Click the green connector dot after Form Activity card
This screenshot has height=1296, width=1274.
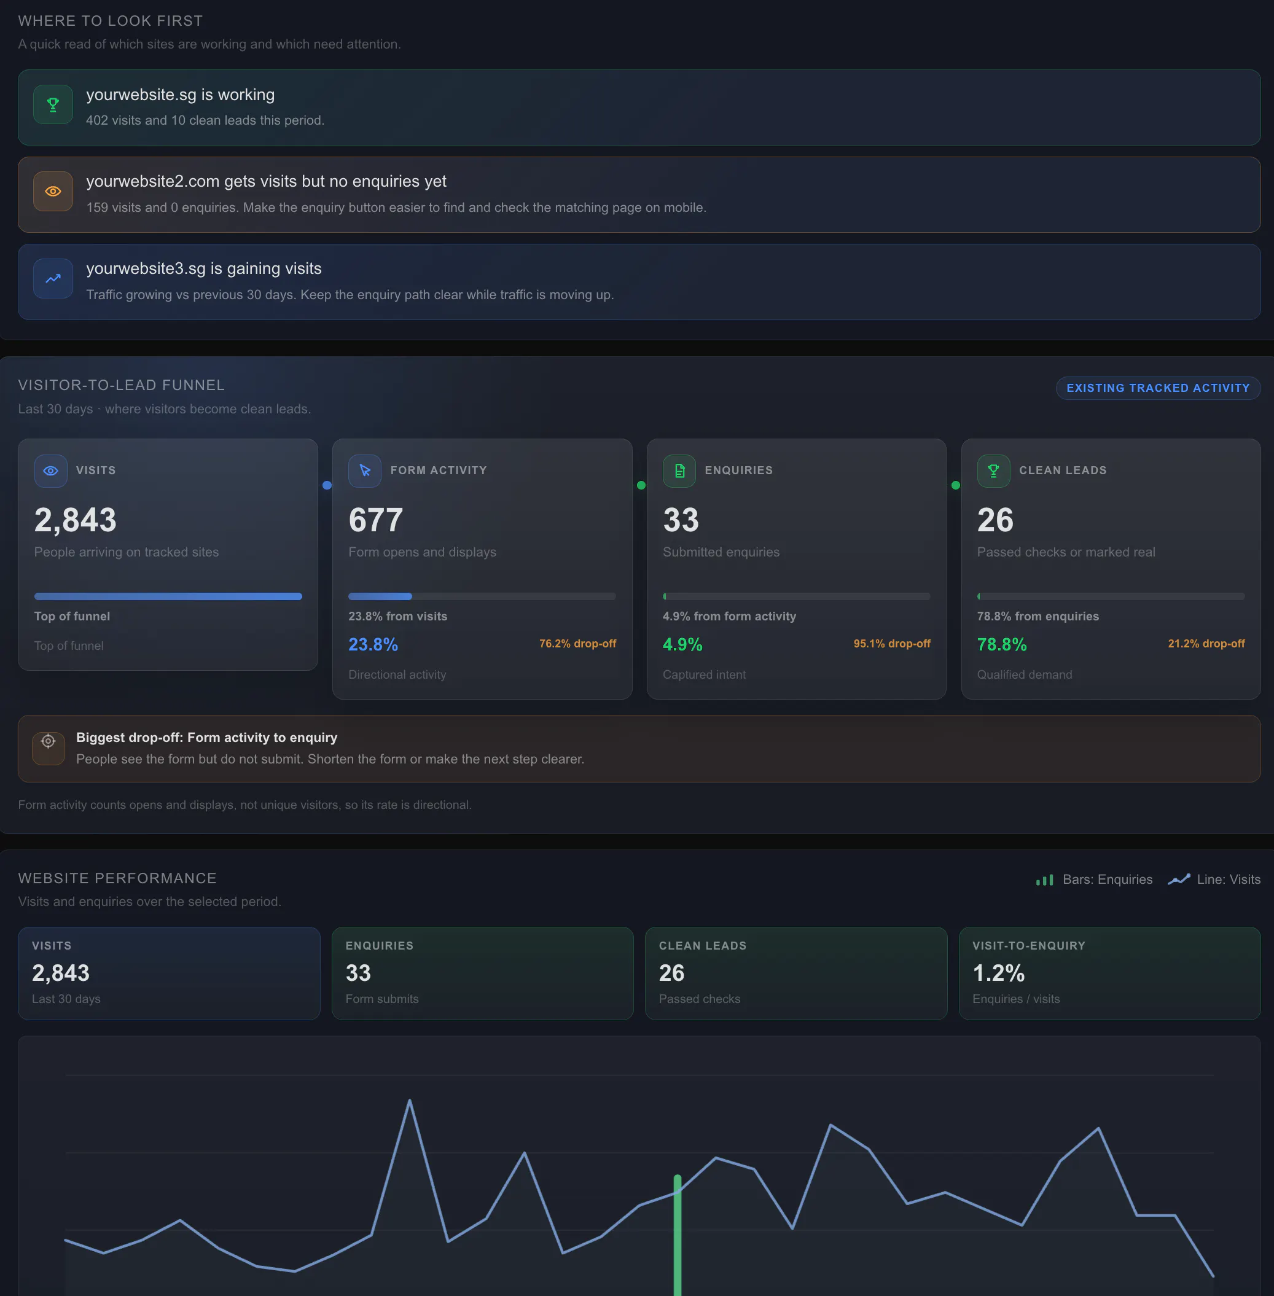[641, 486]
